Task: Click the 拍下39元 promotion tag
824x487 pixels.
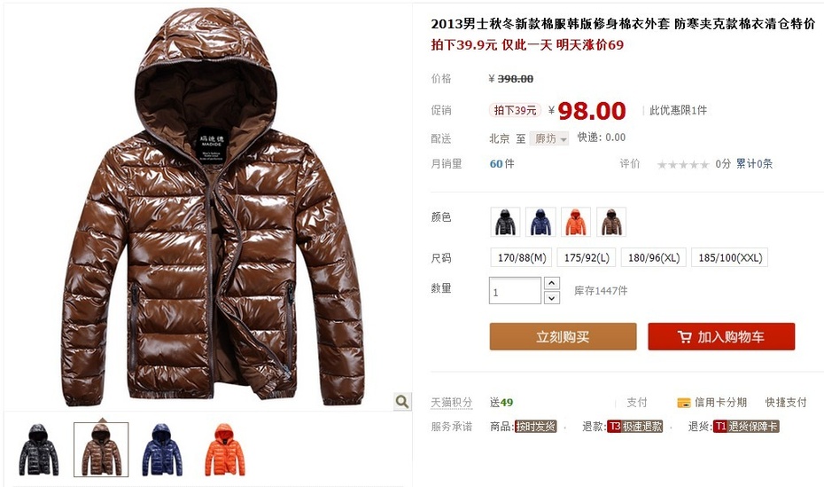Action: point(515,111)
